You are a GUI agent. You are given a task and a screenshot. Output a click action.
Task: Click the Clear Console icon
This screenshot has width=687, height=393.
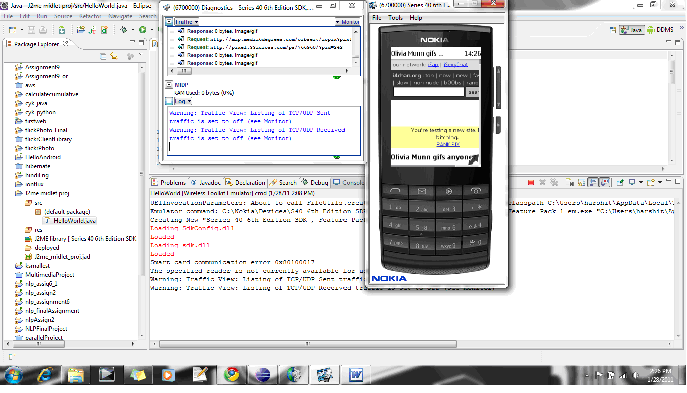tap(569, 183)
